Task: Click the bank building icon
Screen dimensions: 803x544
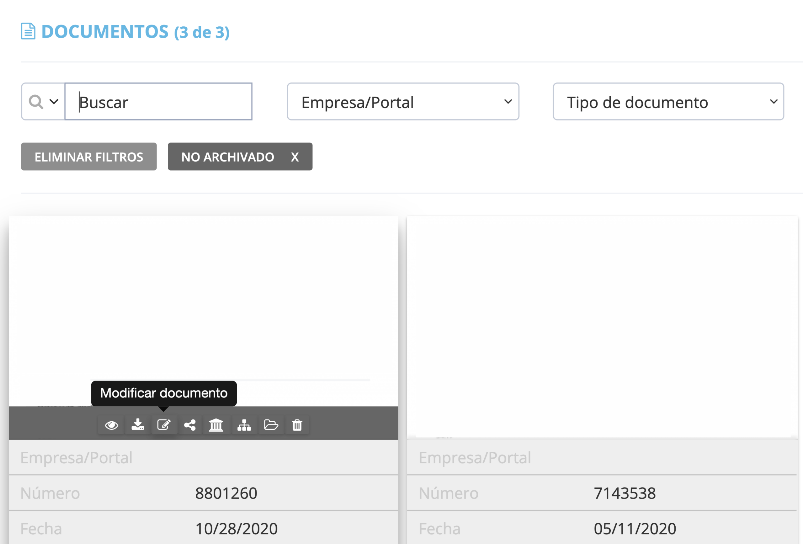Action: click(216, 425)
